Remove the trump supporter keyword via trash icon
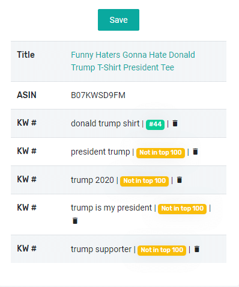239x287 pixels. [197, 249]
